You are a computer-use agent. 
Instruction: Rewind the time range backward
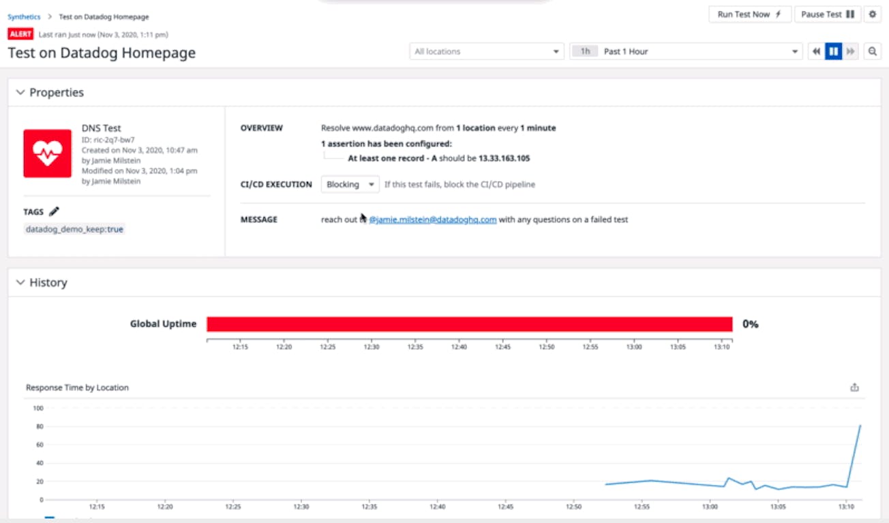pos(816,52)
